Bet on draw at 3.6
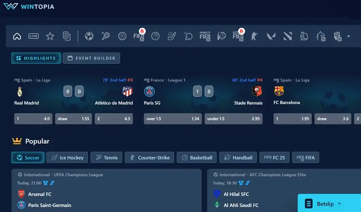Image resolution: width=361 pixels, height=212 pixels. (333, 119)
